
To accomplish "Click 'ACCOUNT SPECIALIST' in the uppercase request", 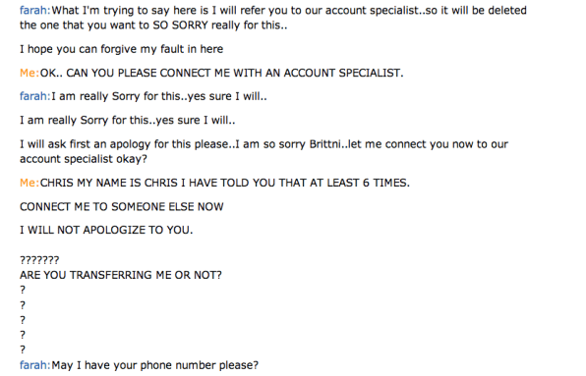I will click(341, 73).
